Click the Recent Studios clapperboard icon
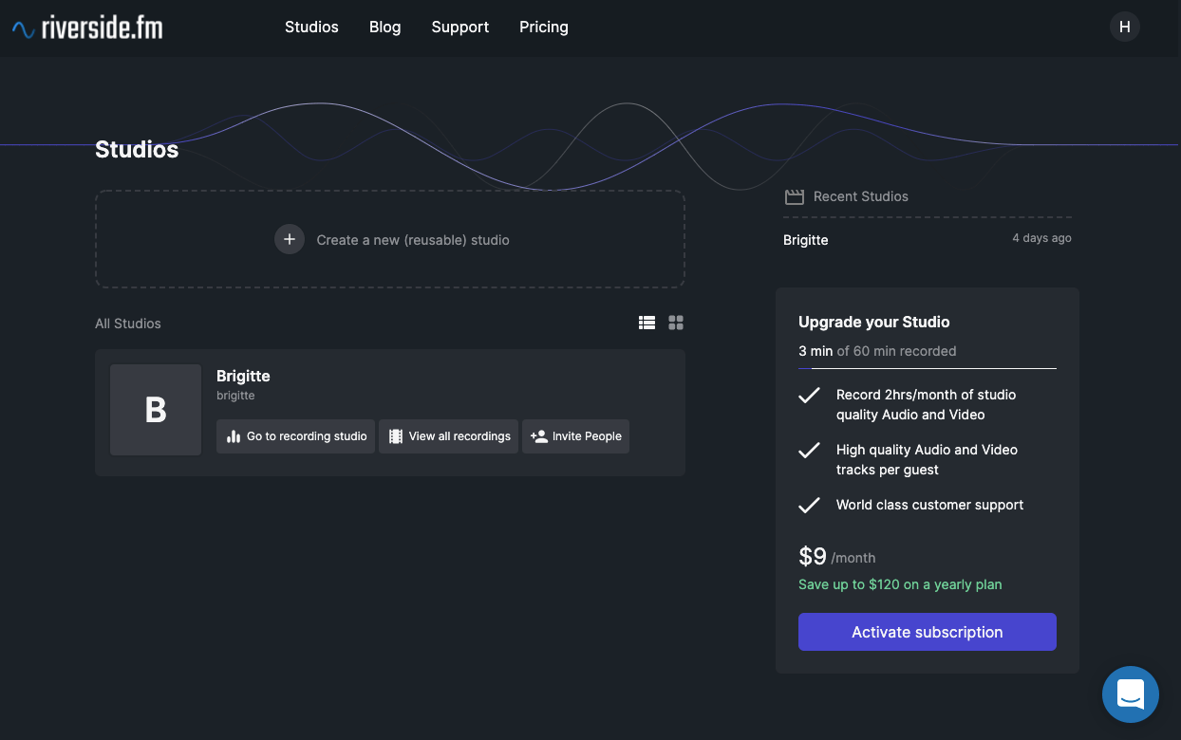 (794, 196)
